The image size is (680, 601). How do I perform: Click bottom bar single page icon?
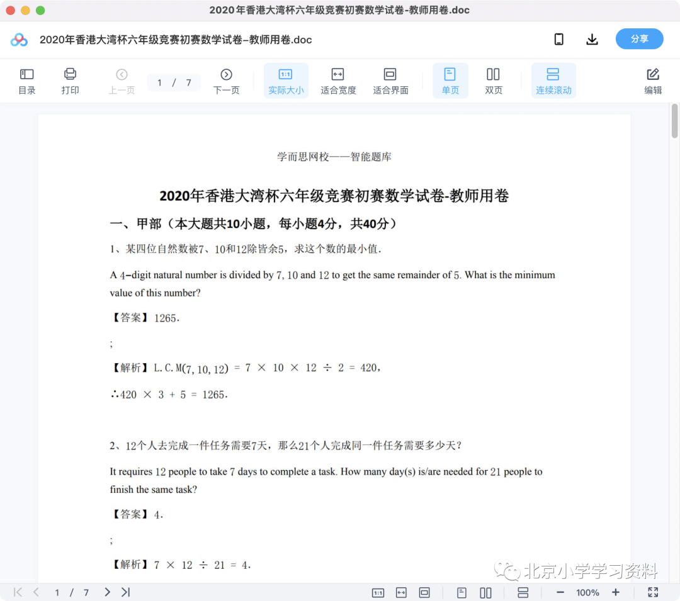(x=462, y=592)
